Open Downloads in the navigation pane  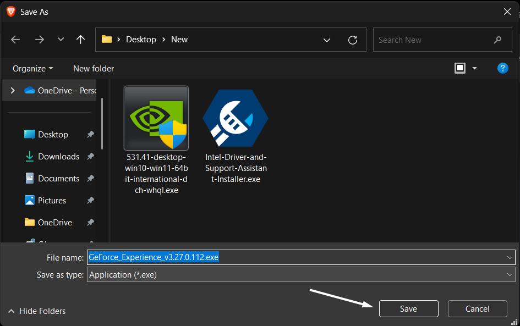[58, 157]
